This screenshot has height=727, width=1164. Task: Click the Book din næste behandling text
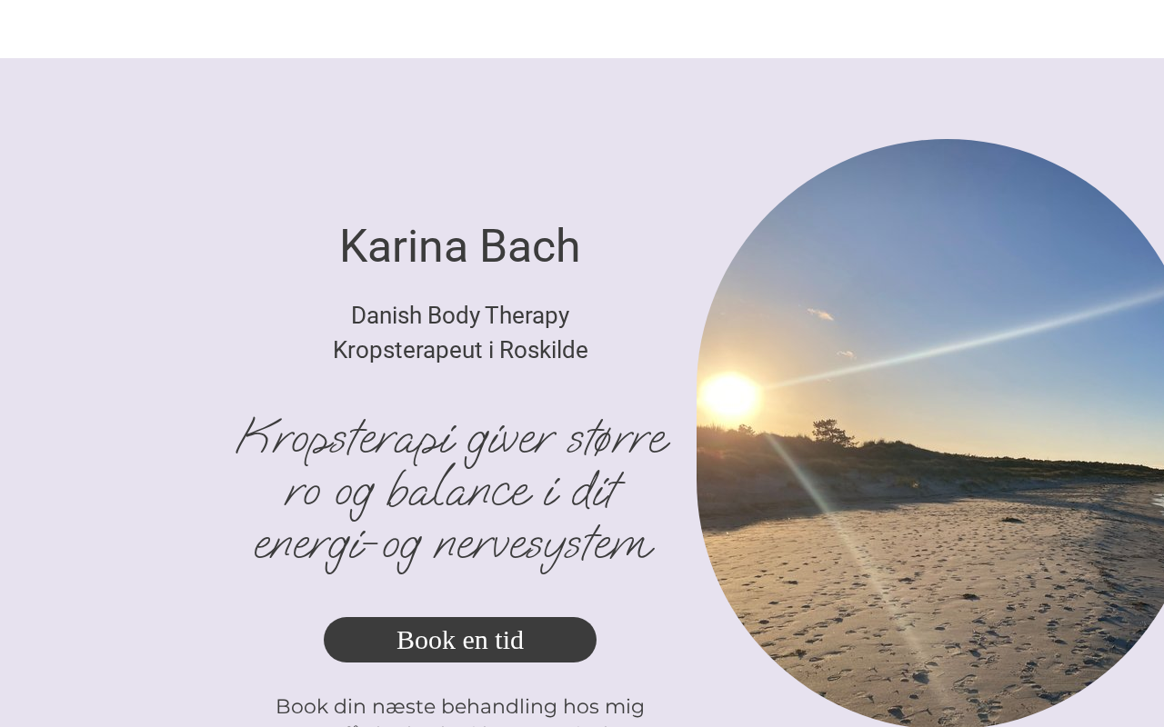(460, 706)
